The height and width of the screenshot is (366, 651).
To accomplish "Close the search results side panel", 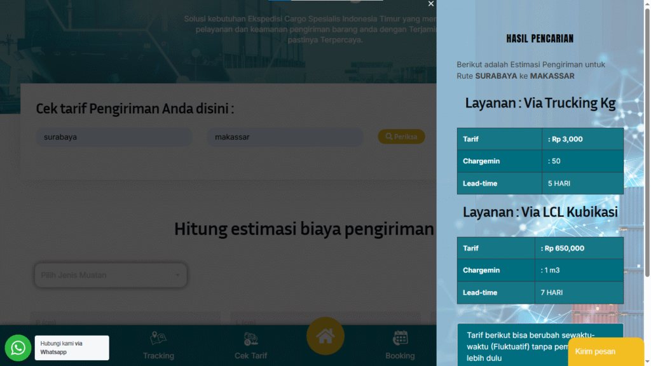I will tap(431, 4).
